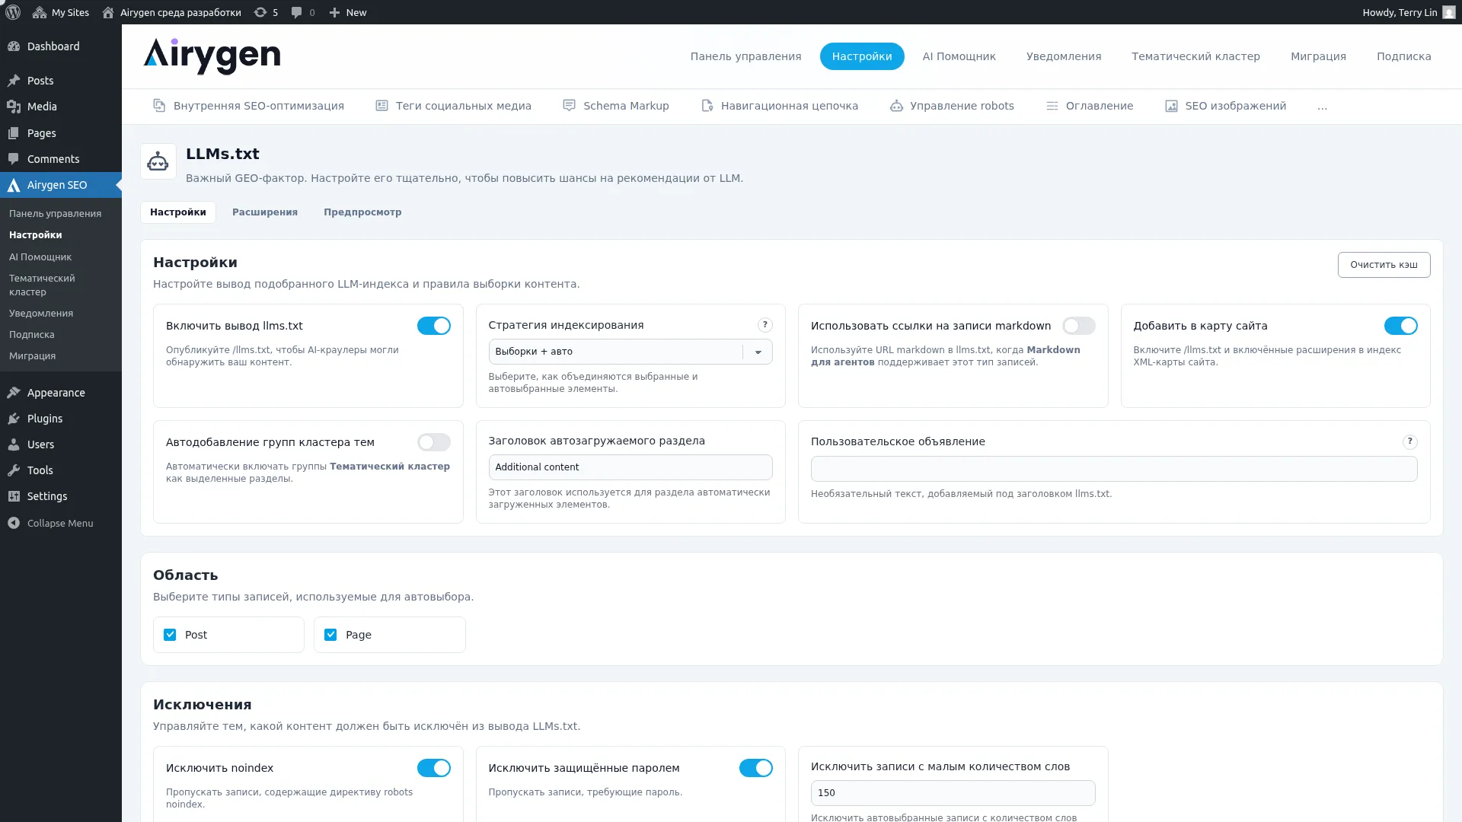Switch to Уведомления top tab
Screen dimensions: 1462x822
click(x=1064, y=56)
